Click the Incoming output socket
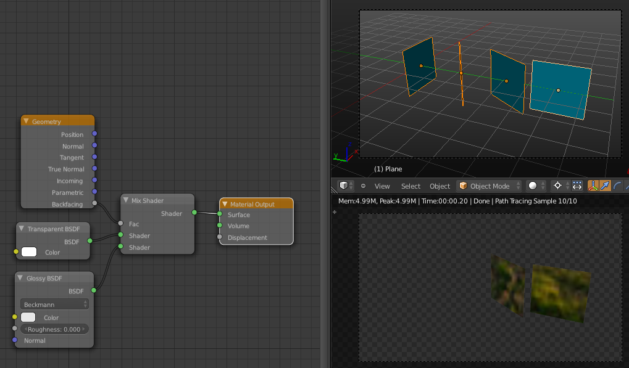 pos(94,180)
